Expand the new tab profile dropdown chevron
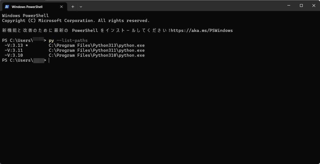 (x=81, y=7)
